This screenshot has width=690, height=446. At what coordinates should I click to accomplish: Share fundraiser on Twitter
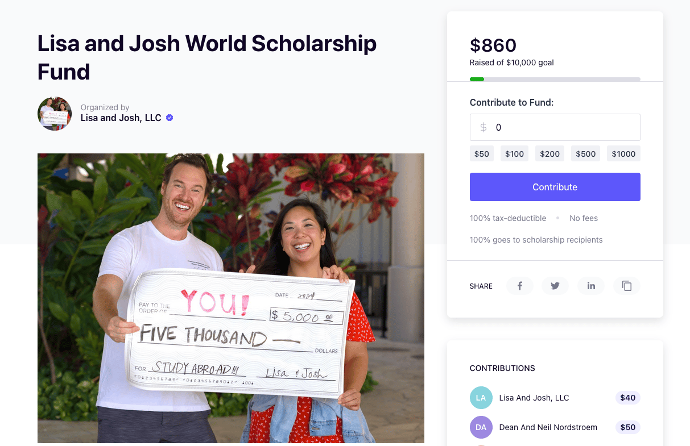point(555,286)
